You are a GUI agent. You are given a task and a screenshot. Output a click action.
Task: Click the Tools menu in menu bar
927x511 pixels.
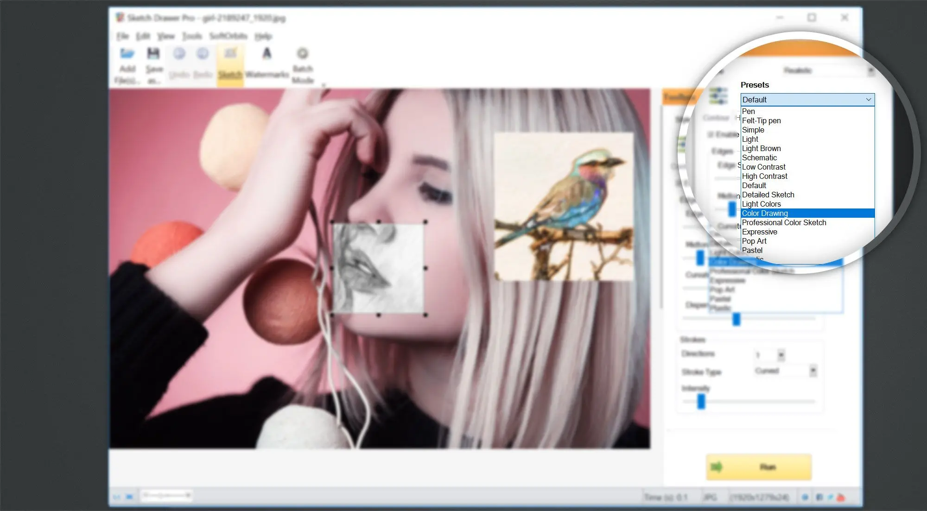tap(192, 36)
